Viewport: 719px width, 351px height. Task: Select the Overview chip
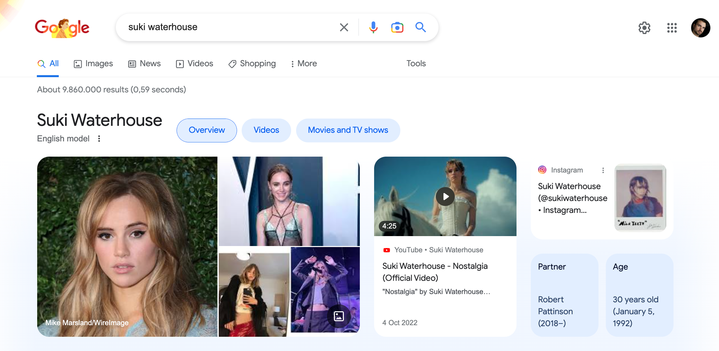tap(207, 130)
